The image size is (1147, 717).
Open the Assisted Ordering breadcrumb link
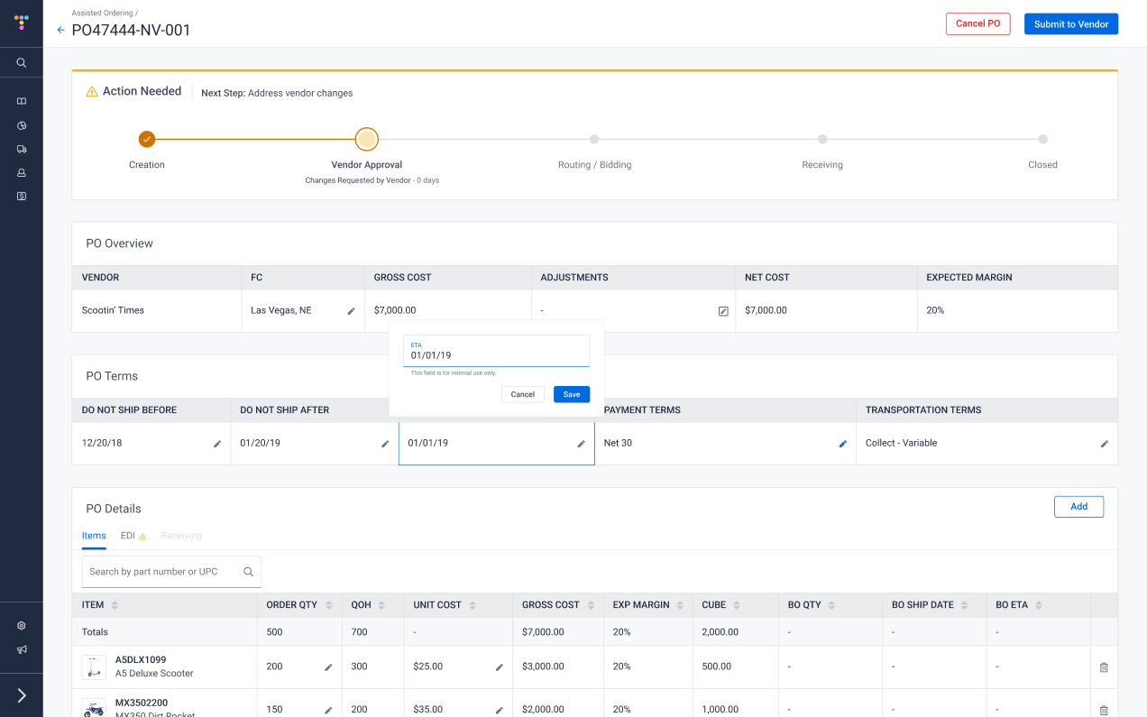click(x=102, y=14)
